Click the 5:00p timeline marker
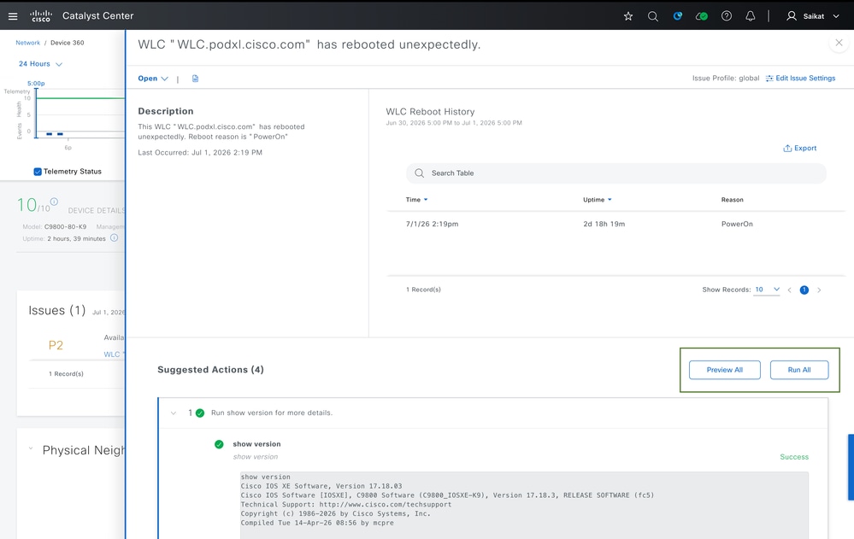Viewport: 854px width, 539px height. [36, 84]
